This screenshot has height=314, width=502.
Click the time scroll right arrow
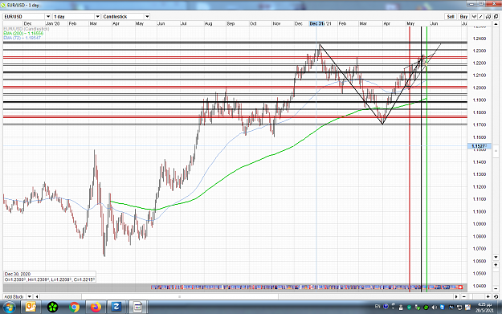click(x=456, y=296)
